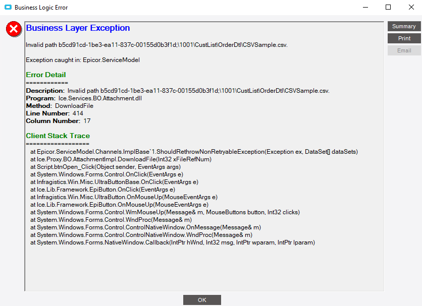422x306 pixels.
Task: Click the red error X icon
Action: tap(13, 29)
